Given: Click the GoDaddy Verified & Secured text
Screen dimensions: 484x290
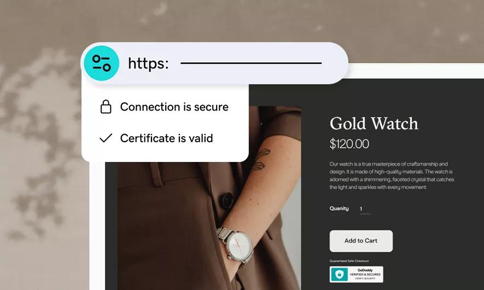Looking at the screenshot, I should (x=365, y=272).
